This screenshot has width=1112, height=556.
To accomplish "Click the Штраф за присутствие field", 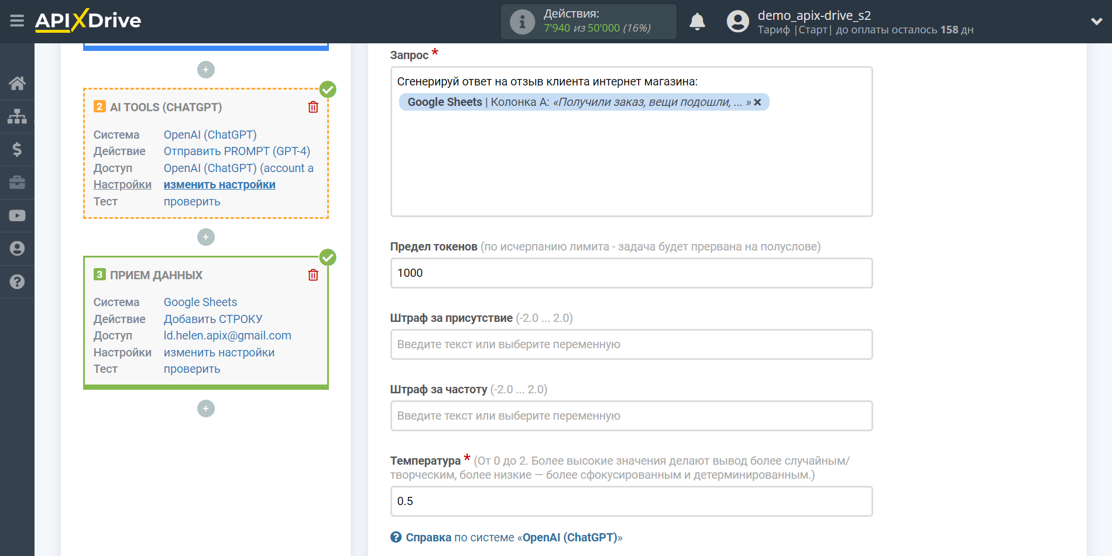I will pos(631,344).
